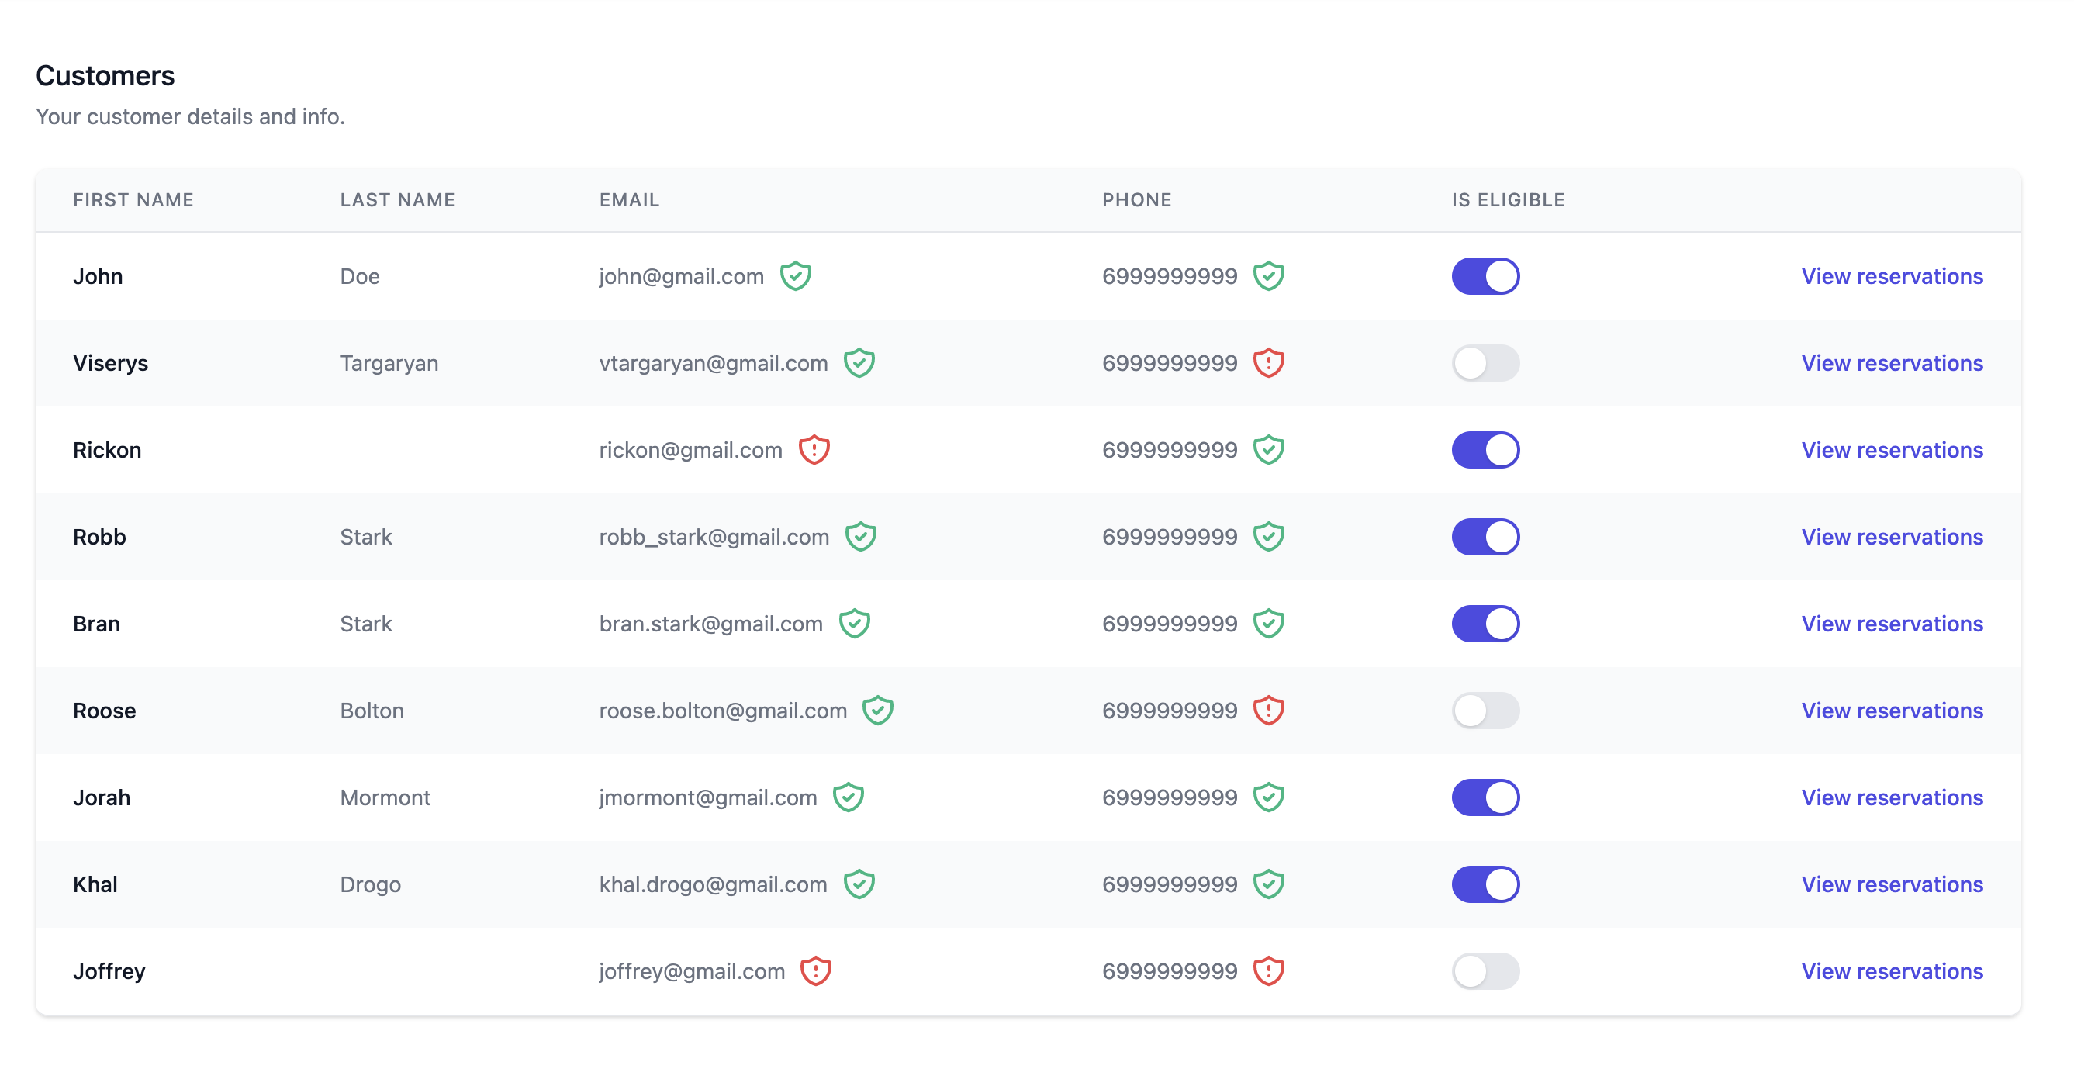Click John's phone number 6999999999
This screenshot has width=2074, height=1069.
pos(1169,276)
